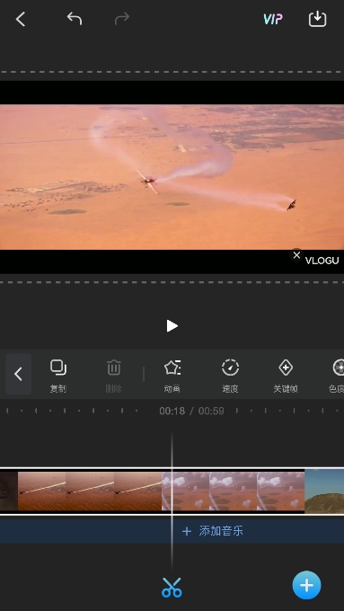Play the video preview
The width and height of the screenshot is (344, 611).
[x=172, y=326]
